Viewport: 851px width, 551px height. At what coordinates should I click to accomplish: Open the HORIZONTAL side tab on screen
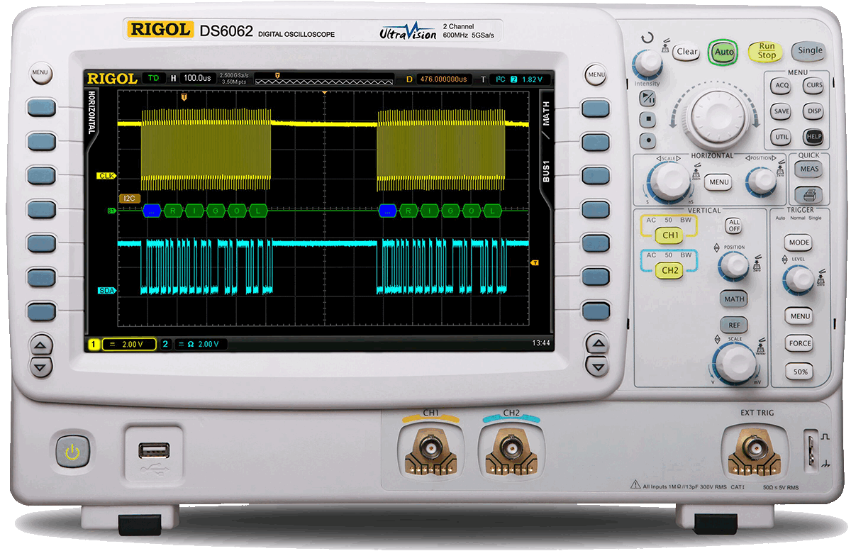click(91, 113)
